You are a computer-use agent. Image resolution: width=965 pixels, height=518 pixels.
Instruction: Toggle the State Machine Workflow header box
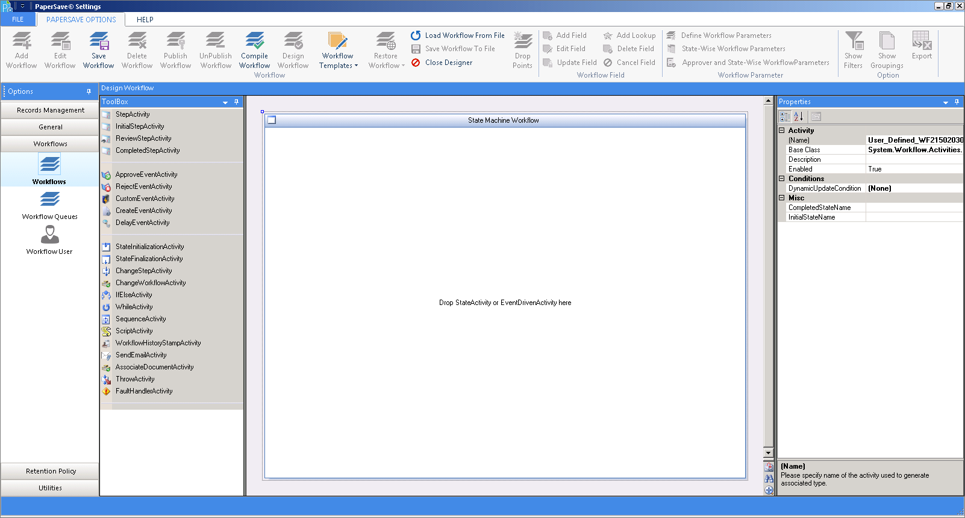272,120
